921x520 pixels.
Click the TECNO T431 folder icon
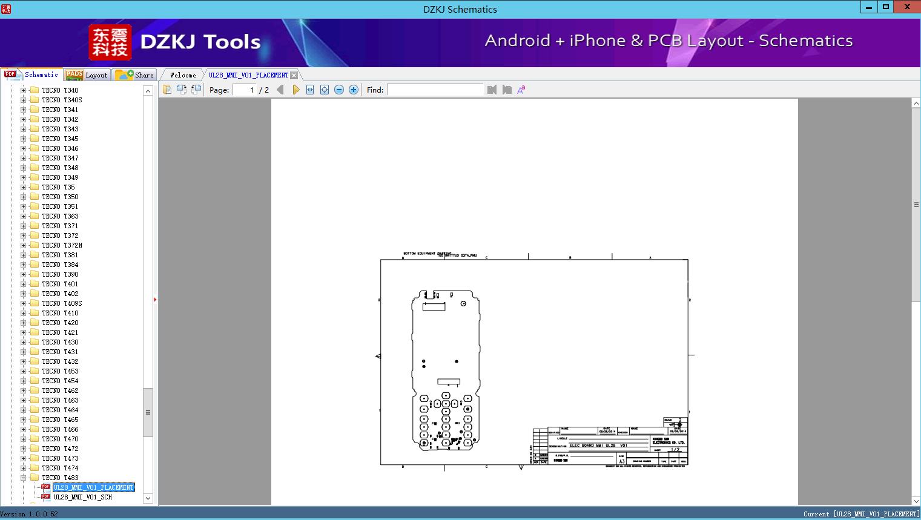click(x=35, y=352)
